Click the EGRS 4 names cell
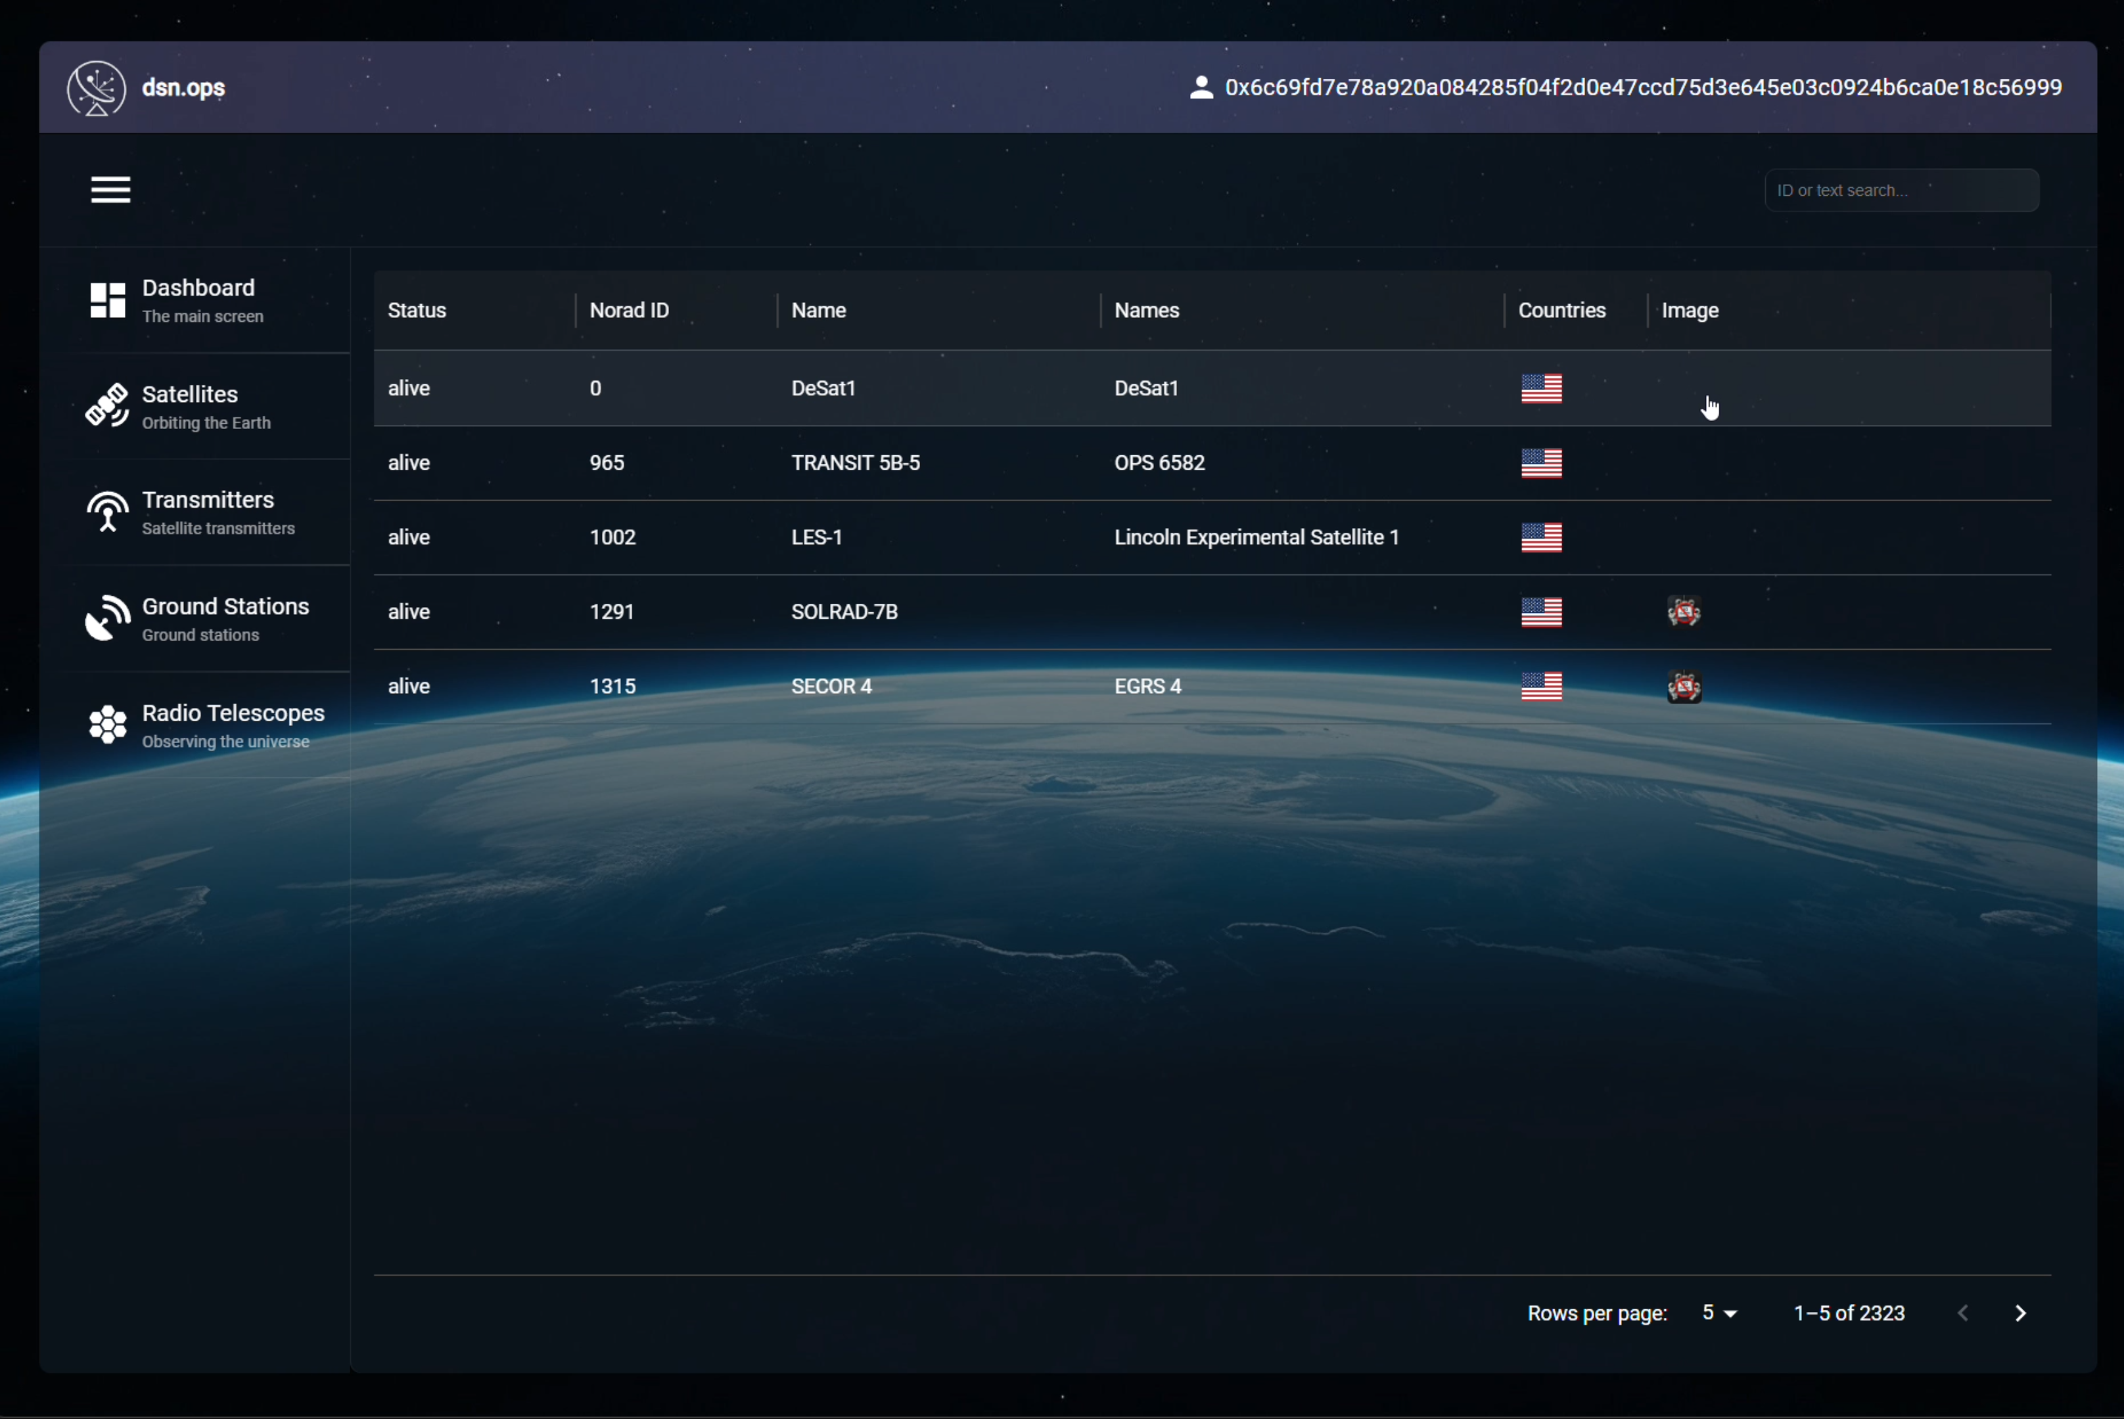The height and width of the screenshot is (1419, 2124). point(1148,686)
